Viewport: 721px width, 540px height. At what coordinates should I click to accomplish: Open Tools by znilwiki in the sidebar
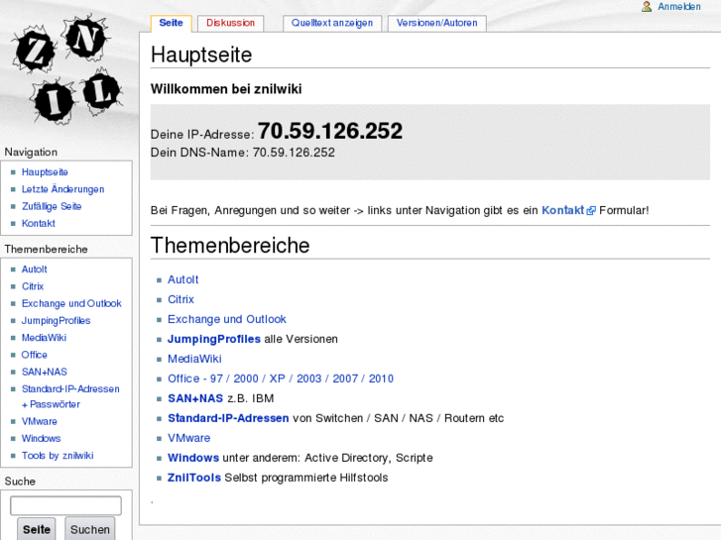58,456
